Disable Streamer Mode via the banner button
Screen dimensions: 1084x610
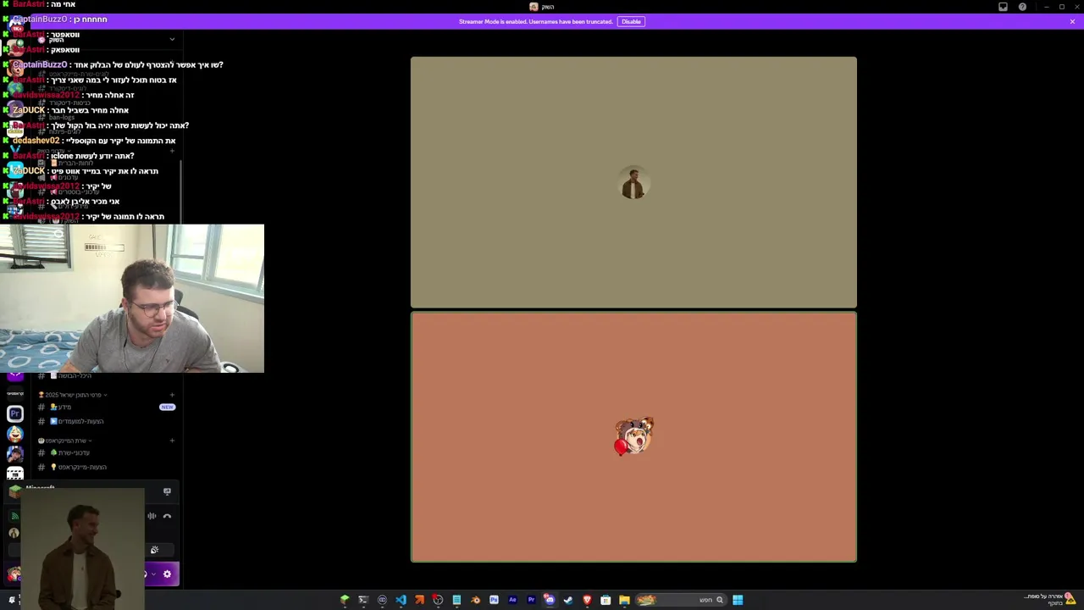(x=631, y=21)
